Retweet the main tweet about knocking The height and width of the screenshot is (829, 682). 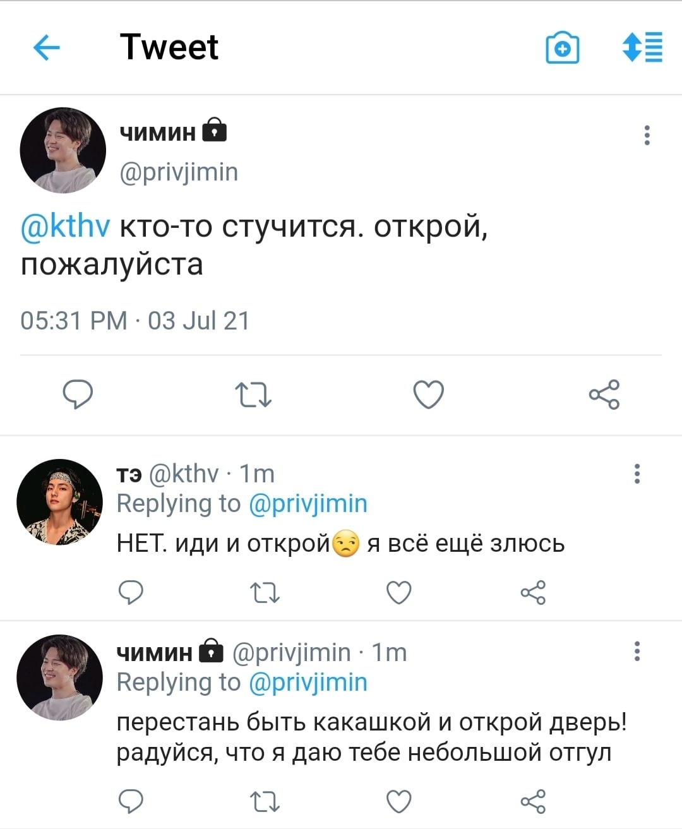click(x=253, y=395)
